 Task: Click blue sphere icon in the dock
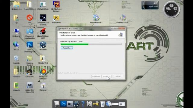pos(76,104)
